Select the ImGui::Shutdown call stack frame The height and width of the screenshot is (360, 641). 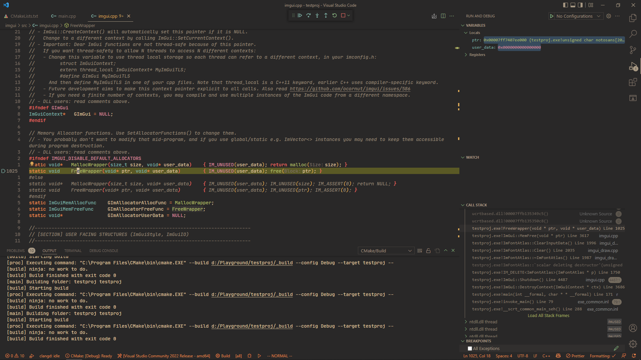click(x=519, y=280)
